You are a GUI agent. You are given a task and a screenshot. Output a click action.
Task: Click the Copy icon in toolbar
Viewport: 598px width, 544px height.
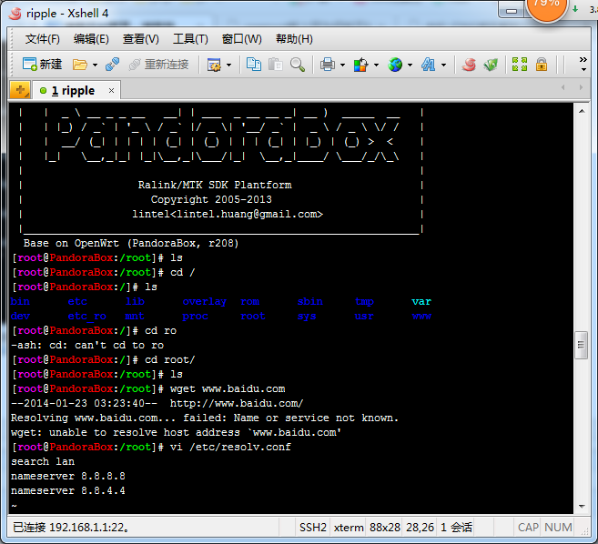(254, 65)
